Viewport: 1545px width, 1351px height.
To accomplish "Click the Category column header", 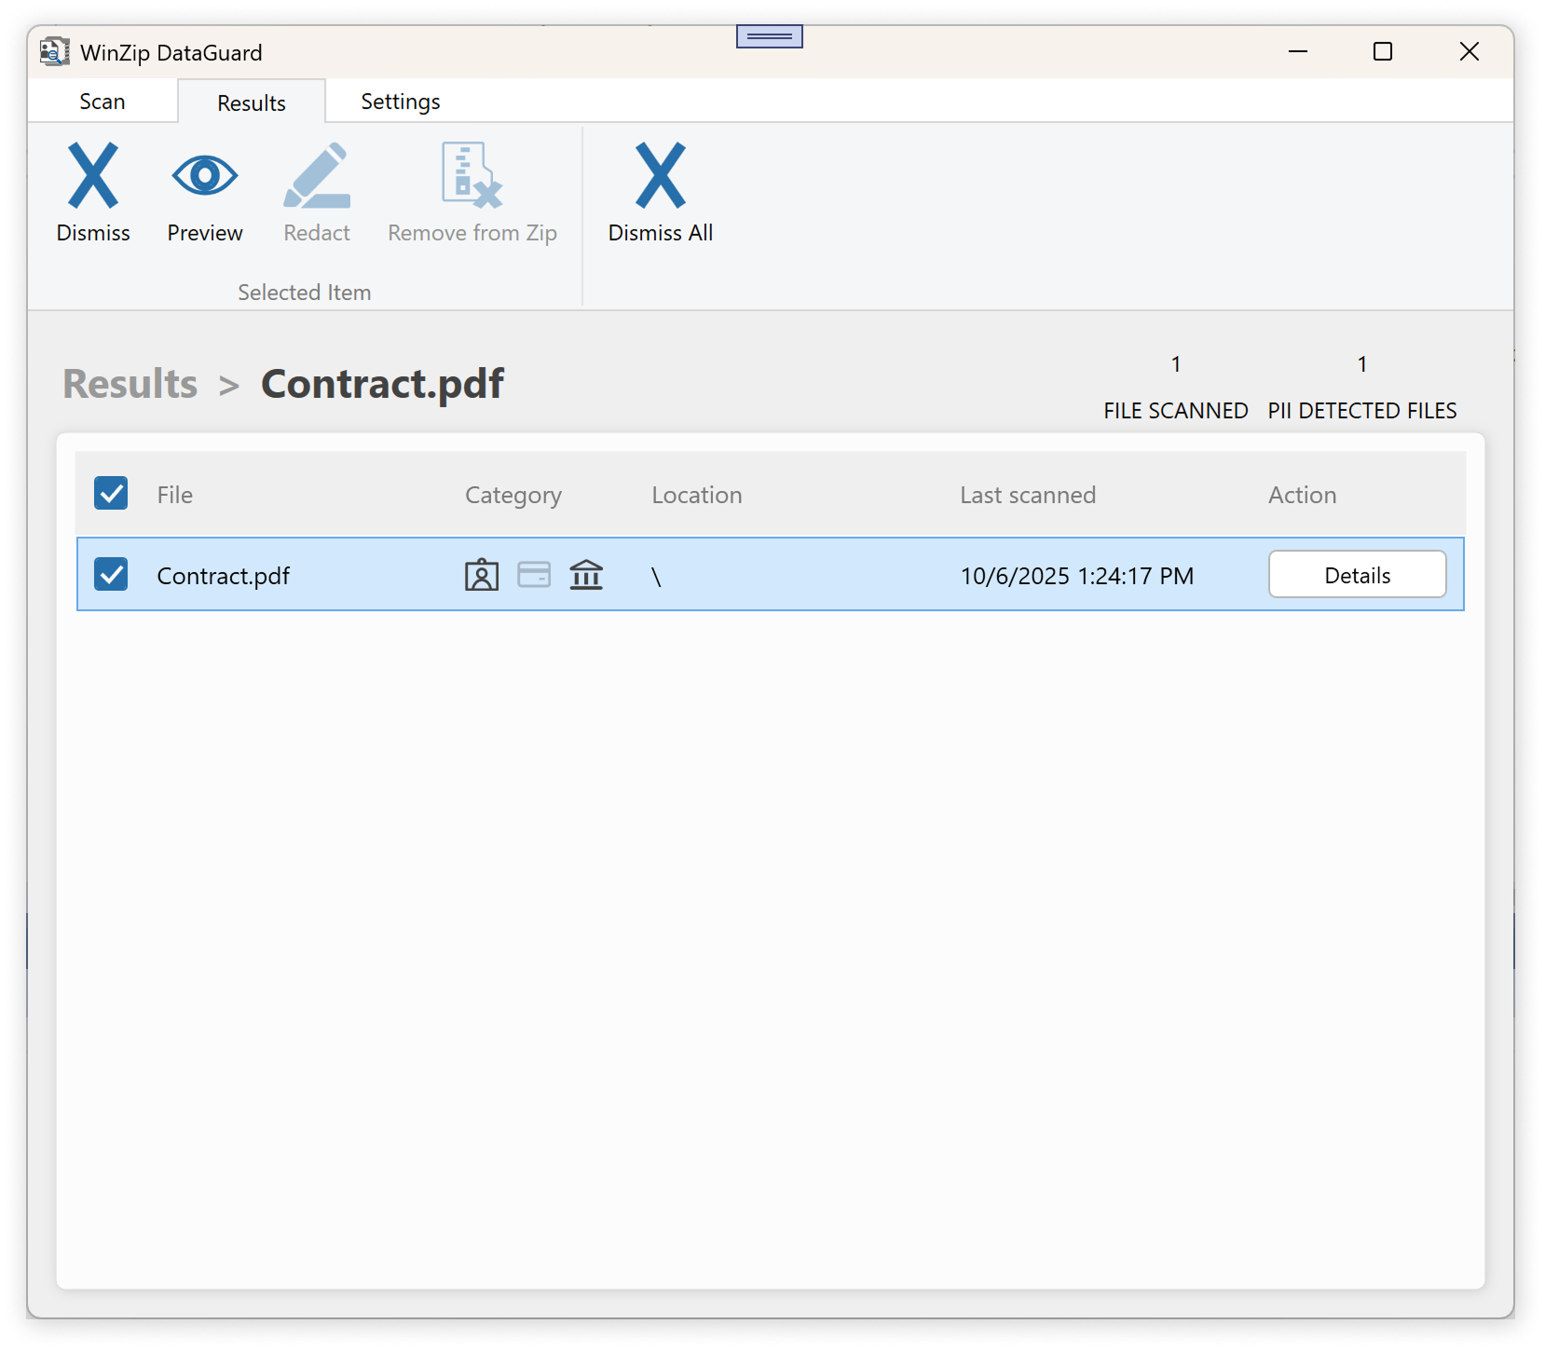I will click(x=513, y=495).
